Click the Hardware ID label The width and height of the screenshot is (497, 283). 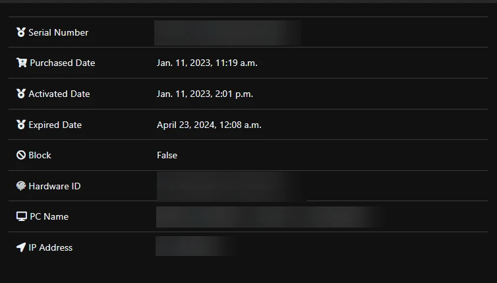54,186
